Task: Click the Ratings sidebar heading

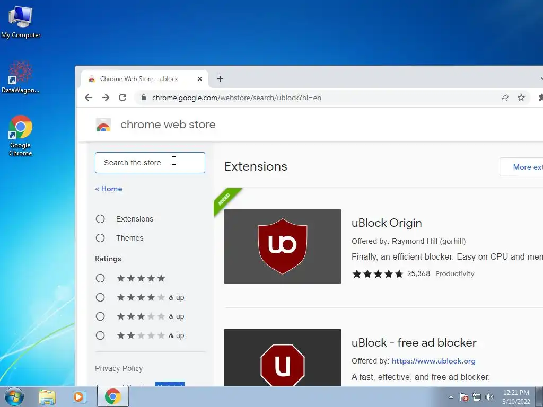Action: tap(108, 259)
